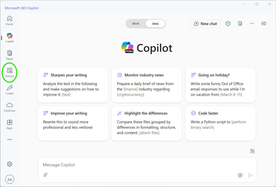
Task: Open OneDrive from the sidebar
Action: [x=9, y=107]
